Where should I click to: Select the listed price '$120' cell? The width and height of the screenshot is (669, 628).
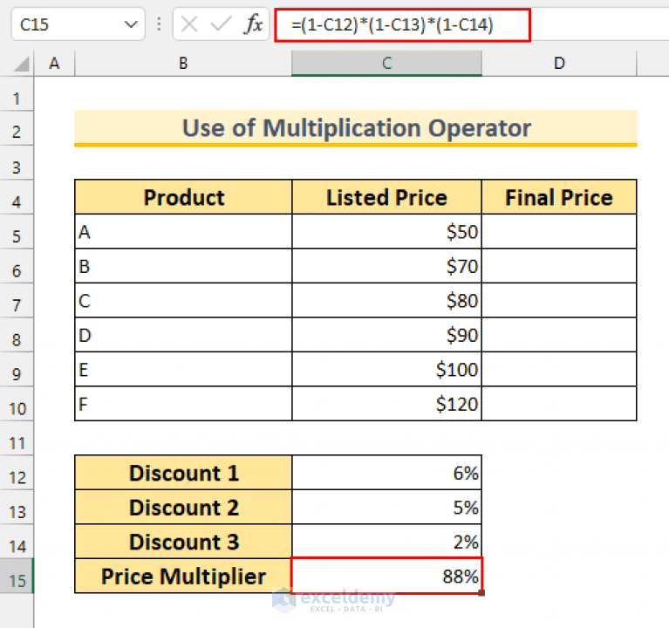[x=386, y=404]
